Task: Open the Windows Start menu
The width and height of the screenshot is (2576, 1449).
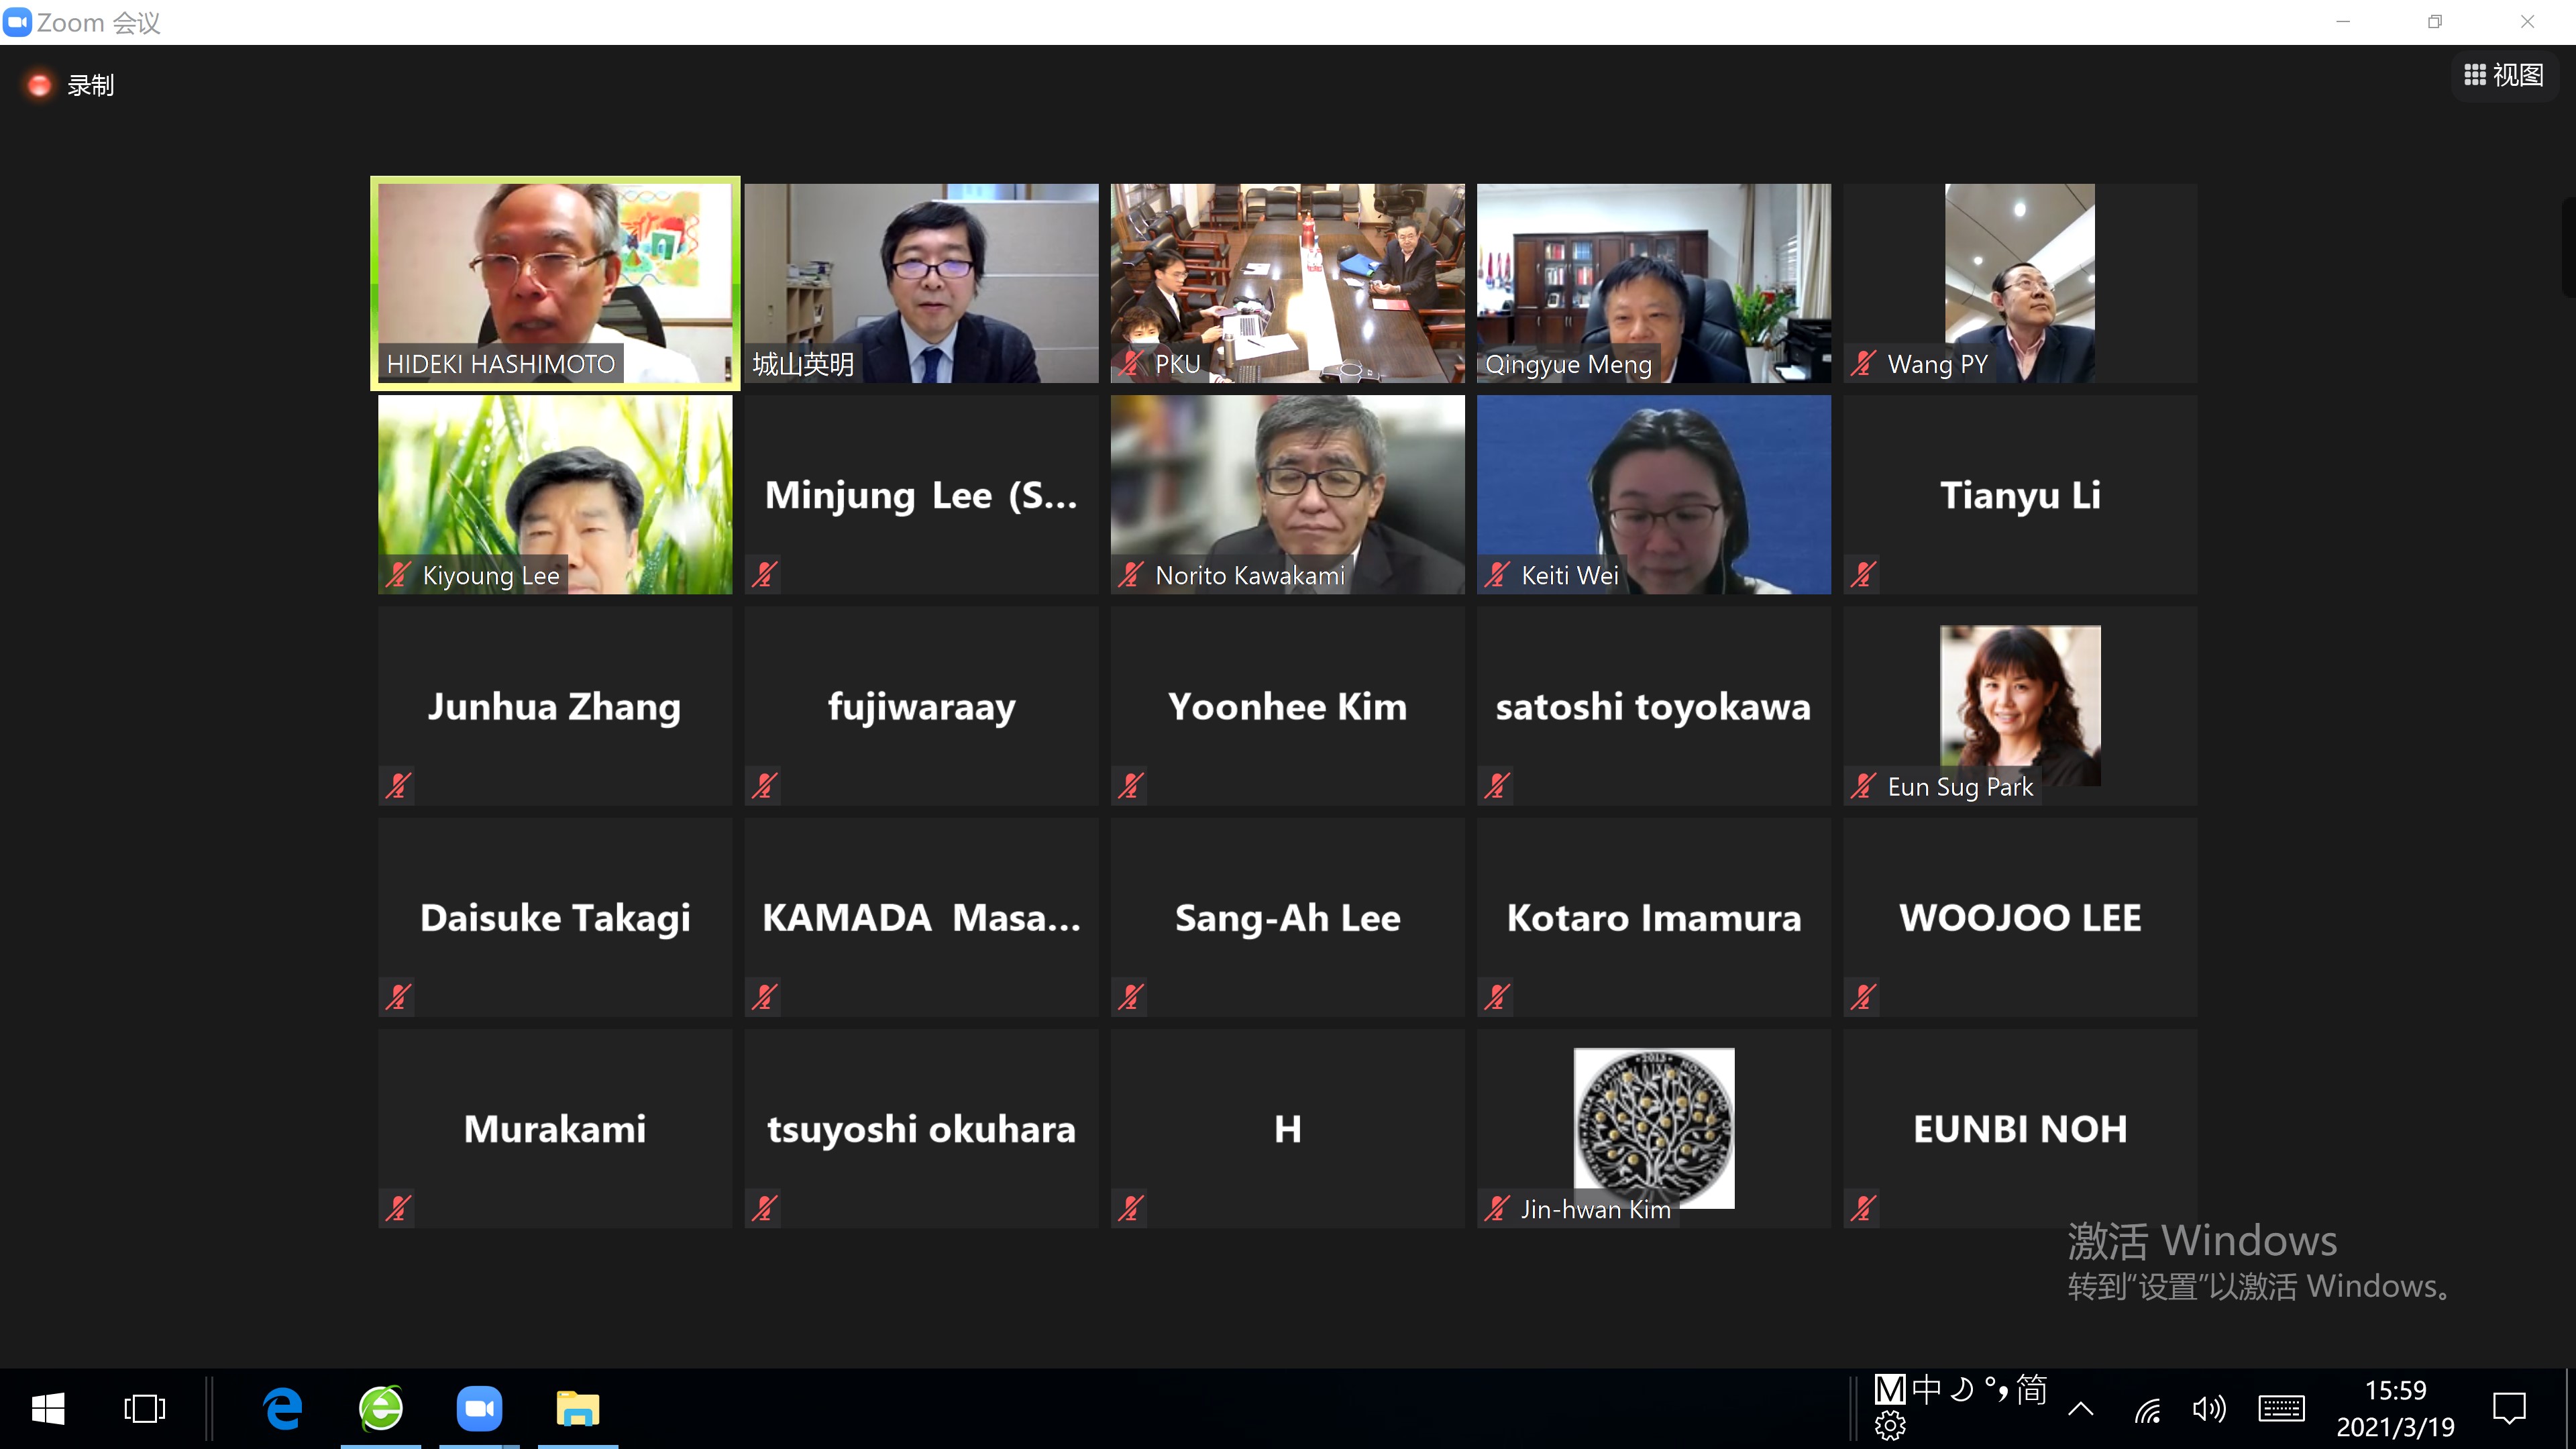Action: point(48,1409)
